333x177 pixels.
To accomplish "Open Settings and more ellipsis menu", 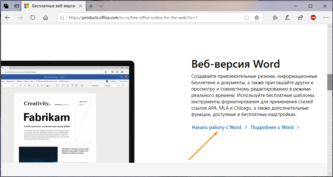I will (326, 18).
